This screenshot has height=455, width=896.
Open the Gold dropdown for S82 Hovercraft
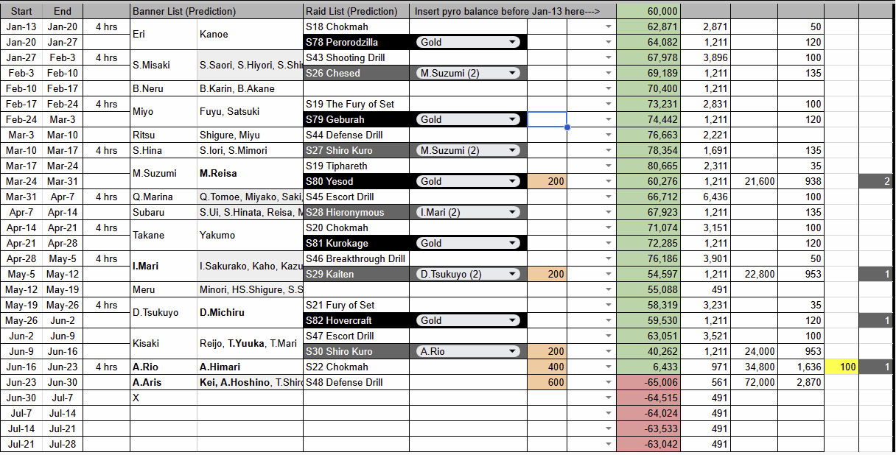click(468, 320)
